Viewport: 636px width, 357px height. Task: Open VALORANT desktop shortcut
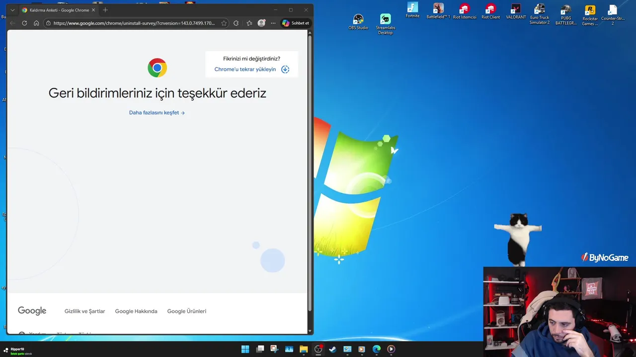[x=516, y=11]
